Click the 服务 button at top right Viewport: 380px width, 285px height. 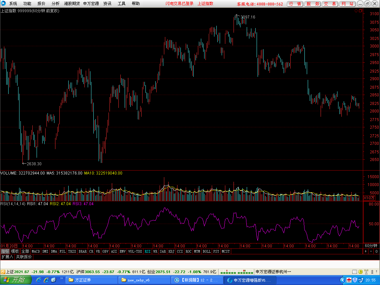(x=312, y=4)
